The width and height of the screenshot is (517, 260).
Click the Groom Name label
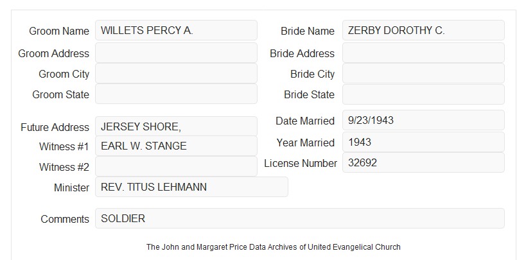coord(59,31)
